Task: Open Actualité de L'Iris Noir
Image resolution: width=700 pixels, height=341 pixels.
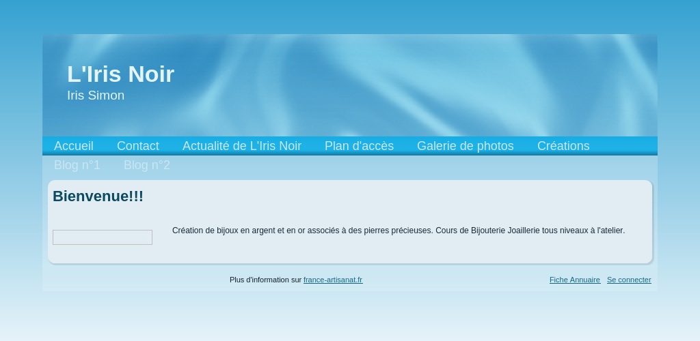Action: point(242,146)
